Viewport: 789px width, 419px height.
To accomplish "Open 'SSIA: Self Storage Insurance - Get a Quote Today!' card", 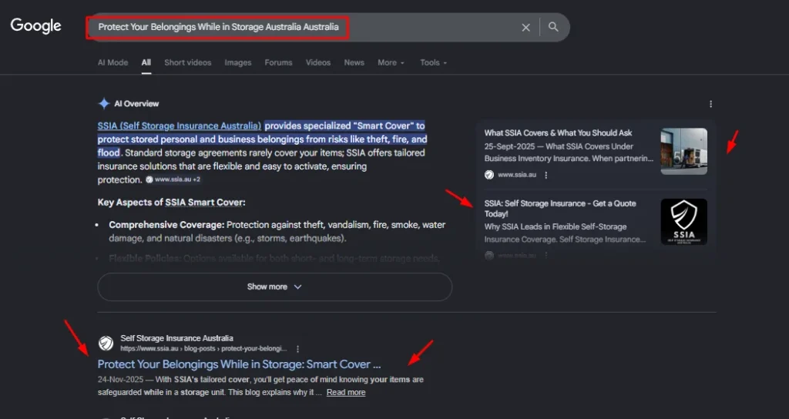I will pyautogui.click(x=560, y=208).
